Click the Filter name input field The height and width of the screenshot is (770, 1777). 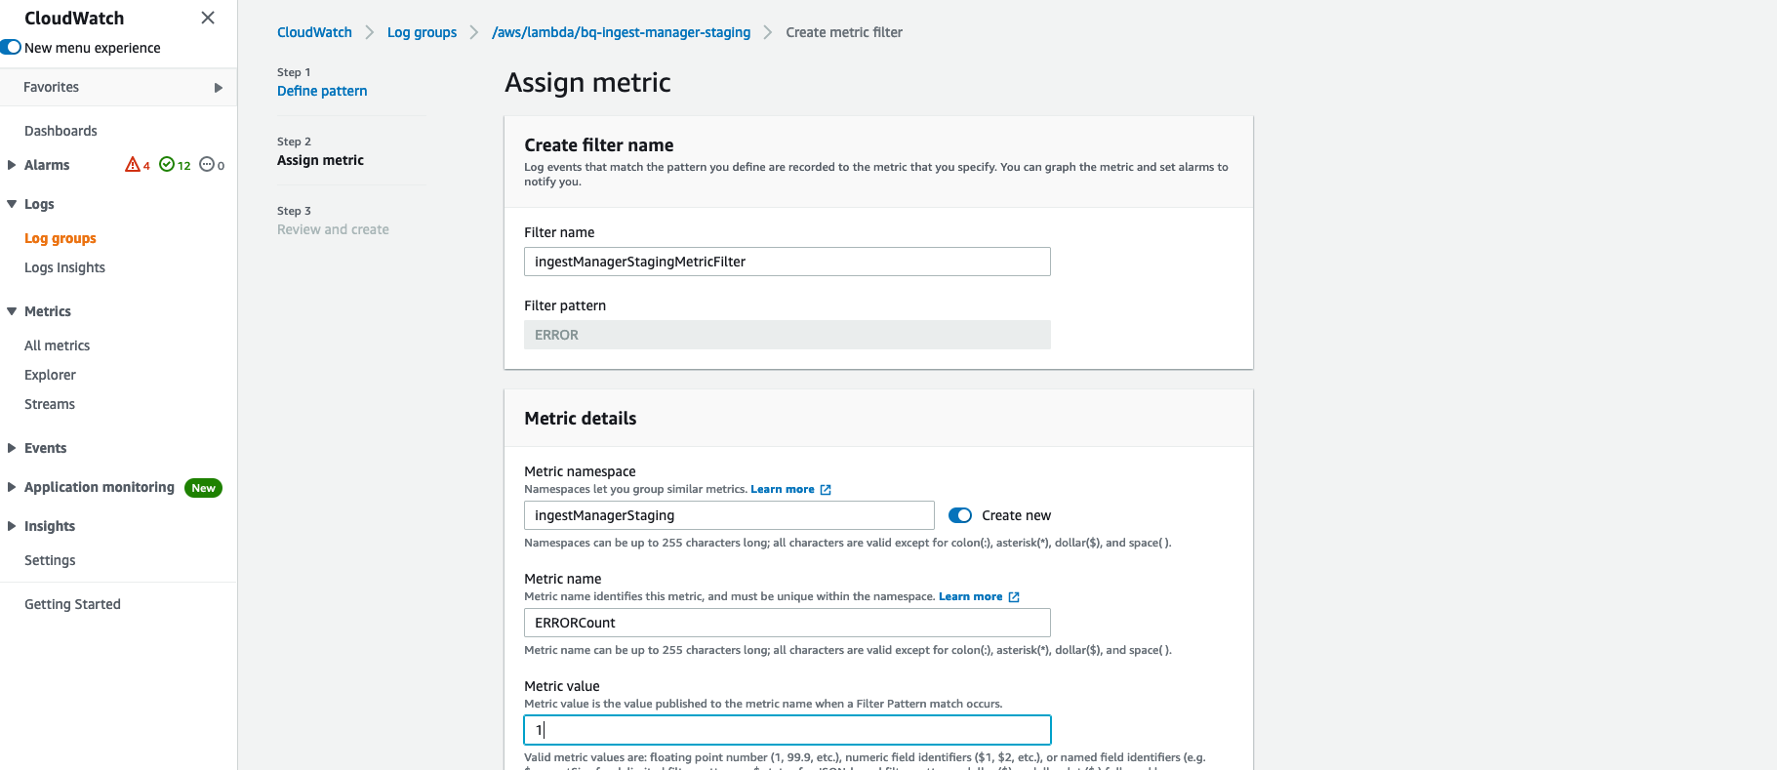787,262
